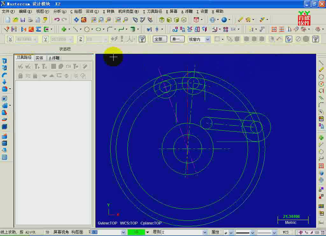Redo the last undone action
Screen dimensions: 326x236
pos(64,20)
